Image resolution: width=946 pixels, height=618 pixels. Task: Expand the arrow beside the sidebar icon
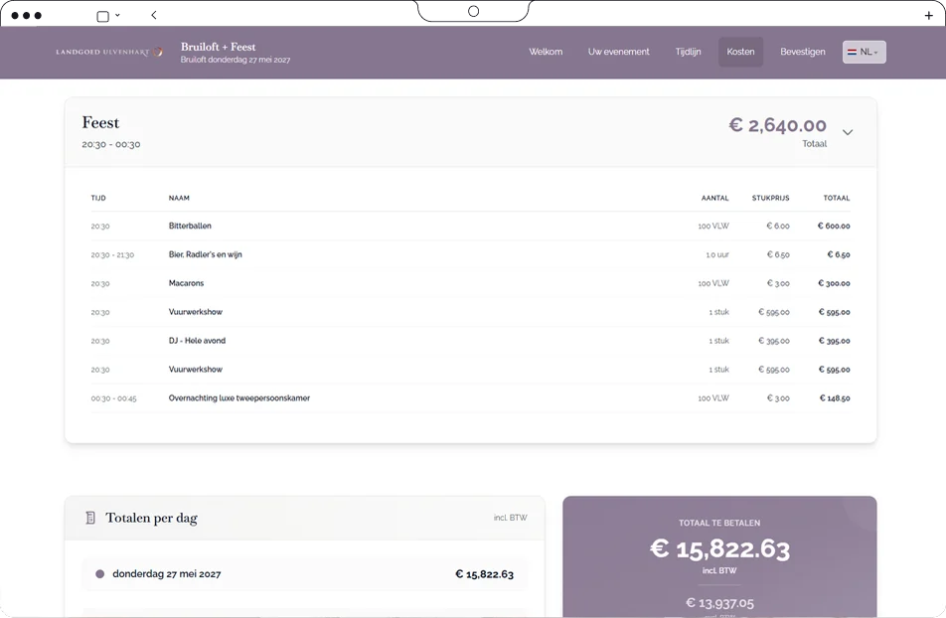click(x=117, y=15)
